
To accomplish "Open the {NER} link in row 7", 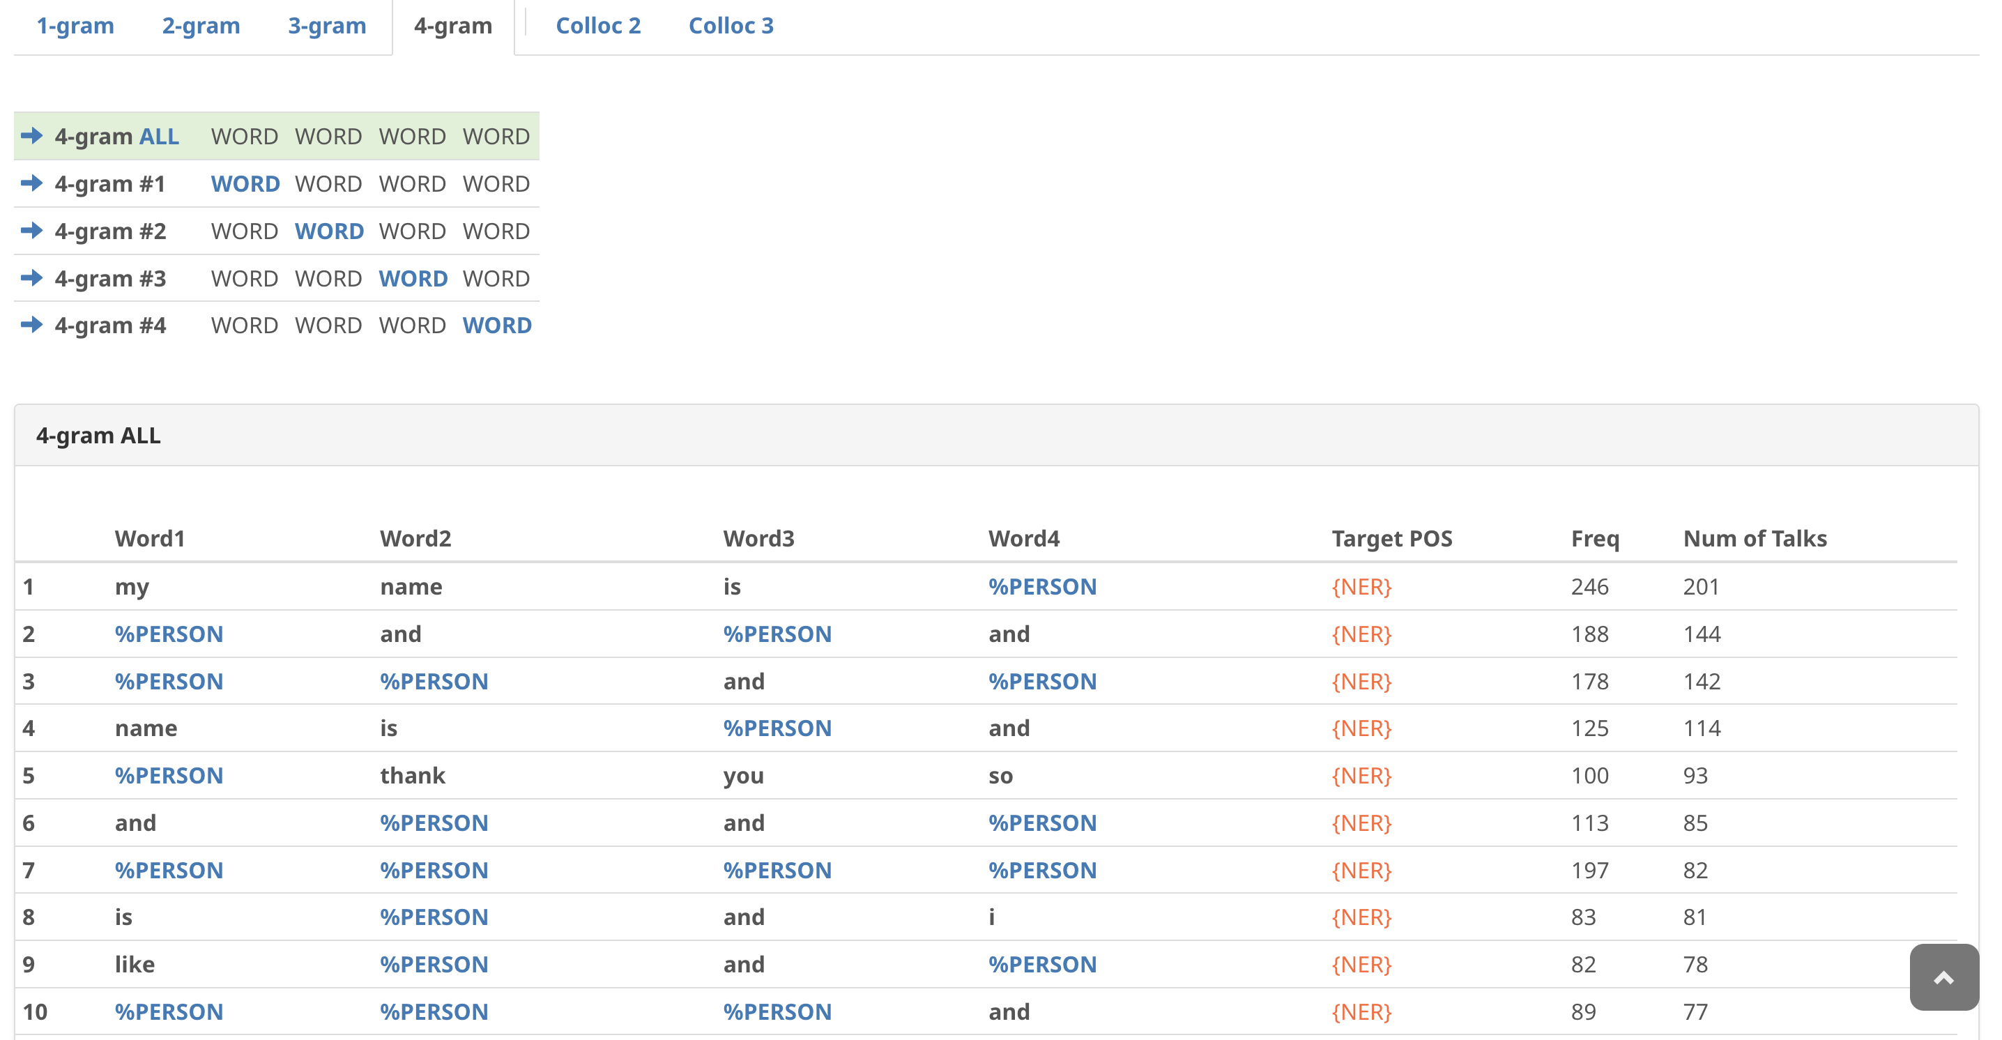I will click(1361, 870).
